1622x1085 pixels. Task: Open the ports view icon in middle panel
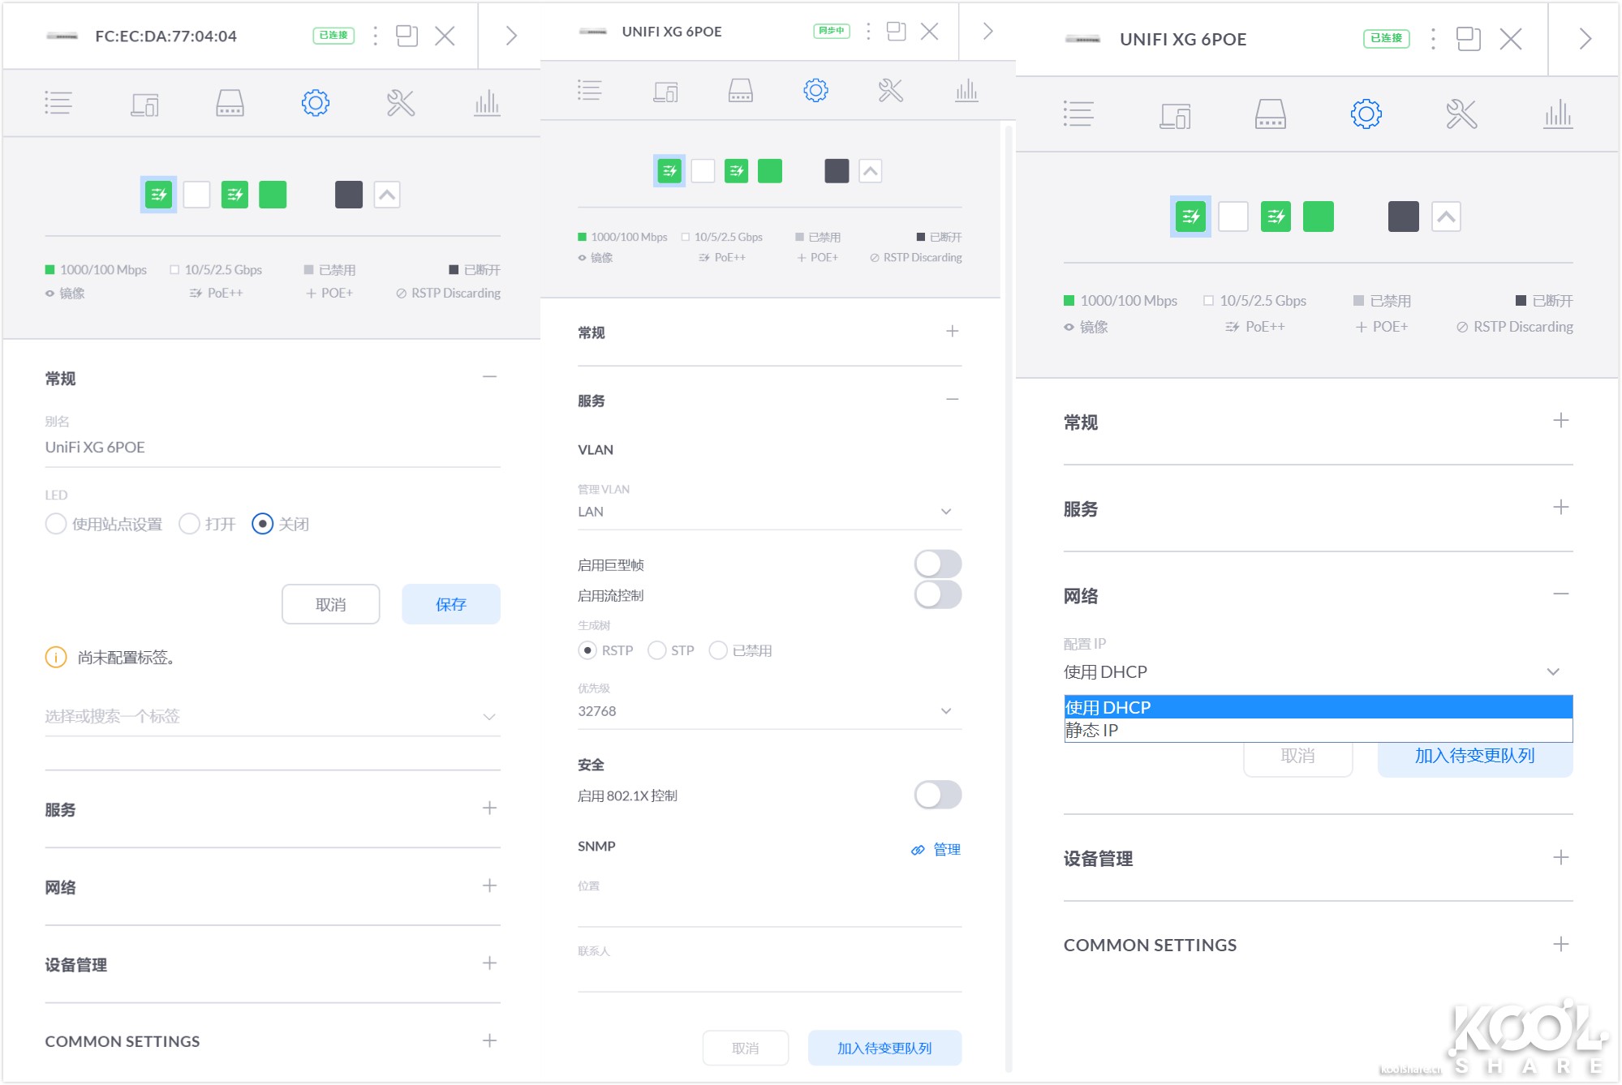click(740, 91)
